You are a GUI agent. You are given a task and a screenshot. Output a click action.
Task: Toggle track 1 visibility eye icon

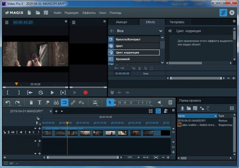click(x=13, y=132)
